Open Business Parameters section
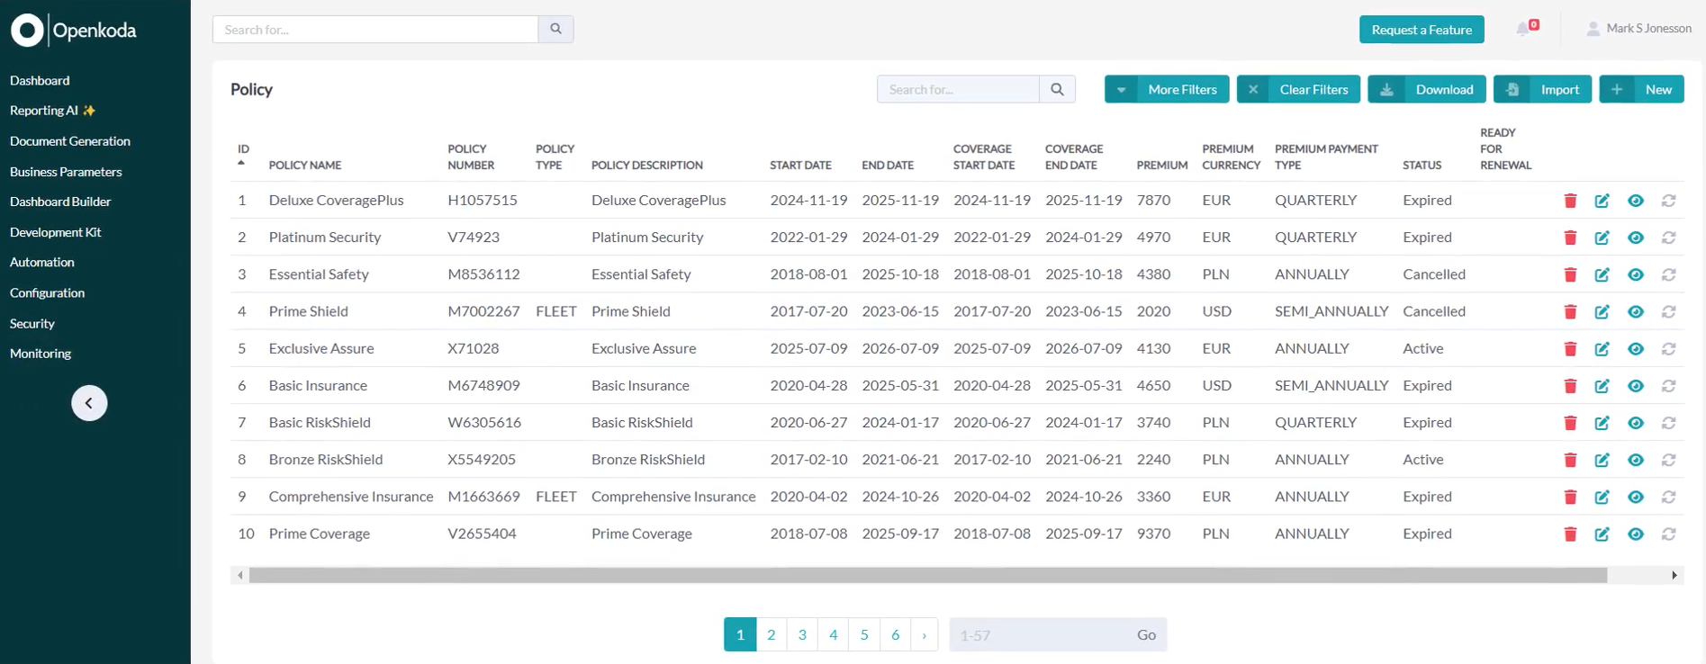Screen dimensions: 1706x664 [x=66, y=172]
